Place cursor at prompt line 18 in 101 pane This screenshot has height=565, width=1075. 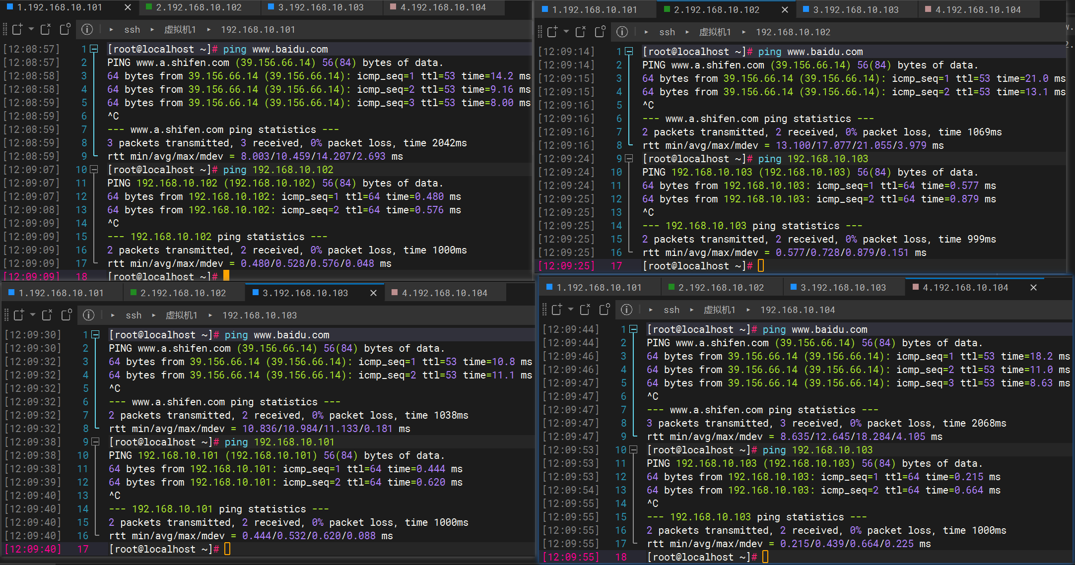tap(226, 276)
